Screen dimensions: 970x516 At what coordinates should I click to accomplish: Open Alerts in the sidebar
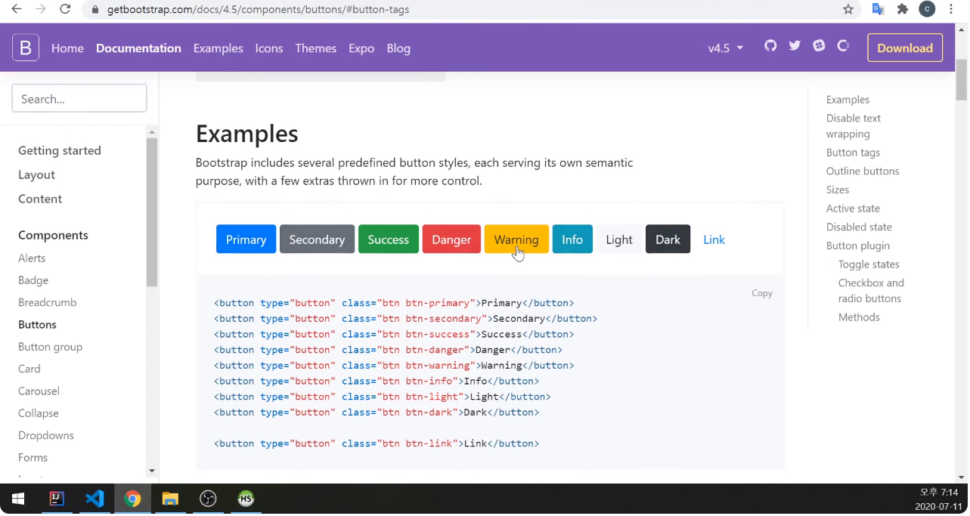click(x=32, y=258)
